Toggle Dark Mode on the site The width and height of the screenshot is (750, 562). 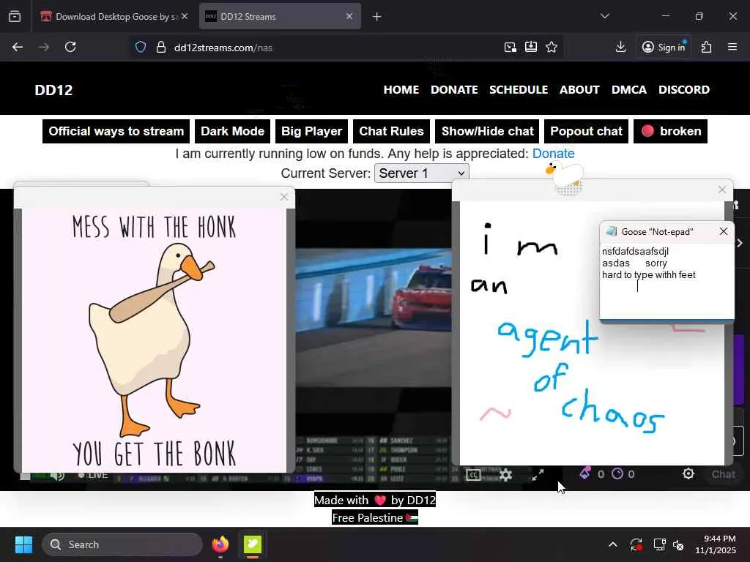point(232,132)
